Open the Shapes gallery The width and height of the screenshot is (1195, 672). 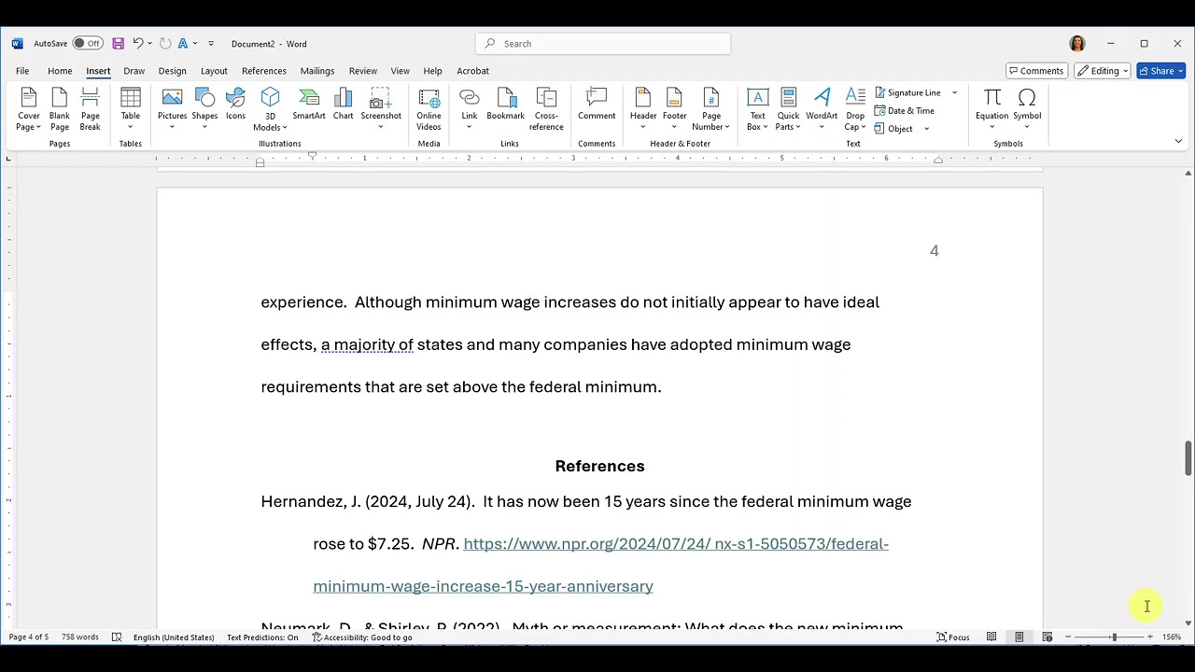pyautogui.click(x=204, y=110)
